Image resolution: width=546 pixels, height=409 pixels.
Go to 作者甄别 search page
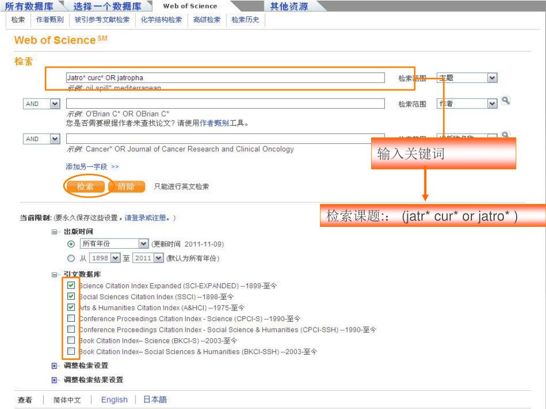click(x=50, y=20)
